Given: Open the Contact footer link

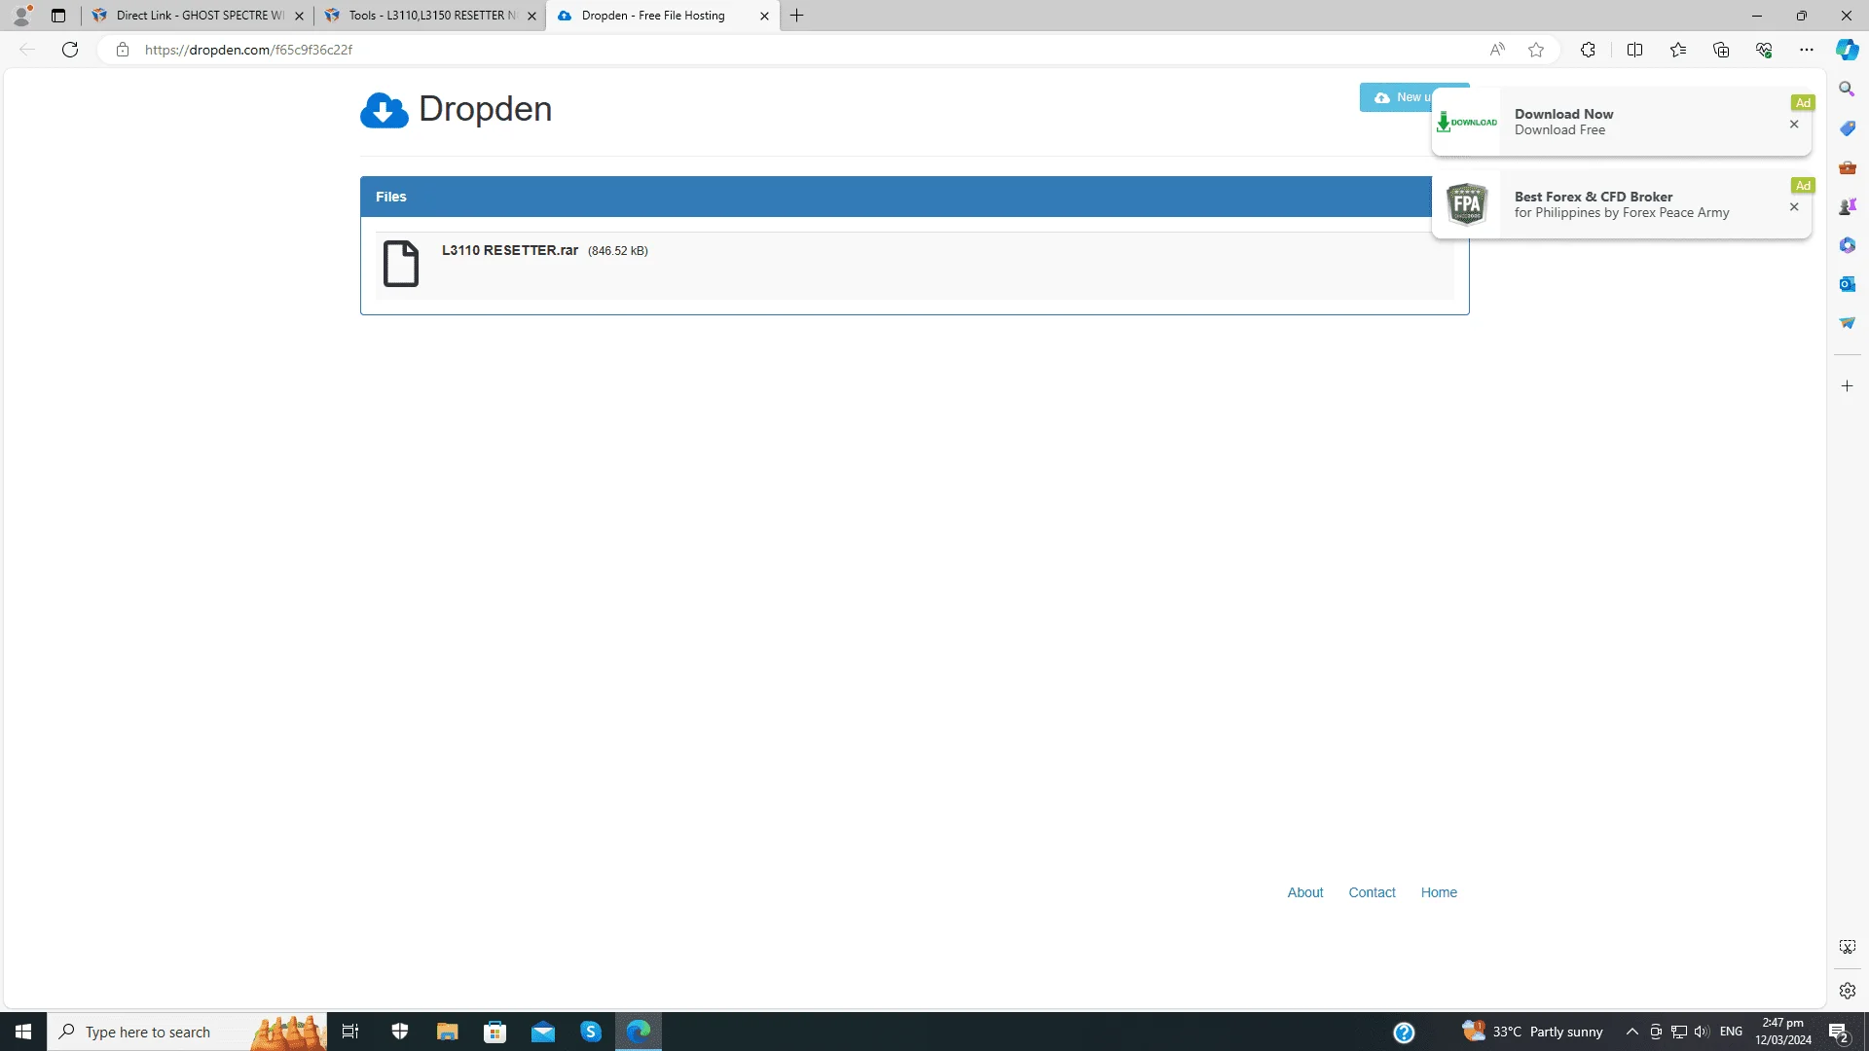Looking at the screenshot, I should point(1372,892).
